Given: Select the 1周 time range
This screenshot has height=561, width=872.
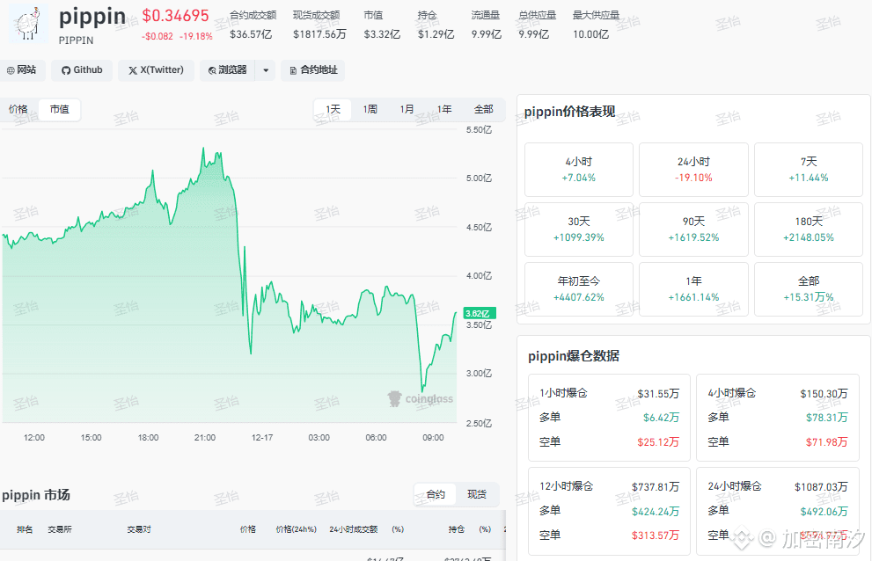Looking at the screenshot, I should pos(370,110).
